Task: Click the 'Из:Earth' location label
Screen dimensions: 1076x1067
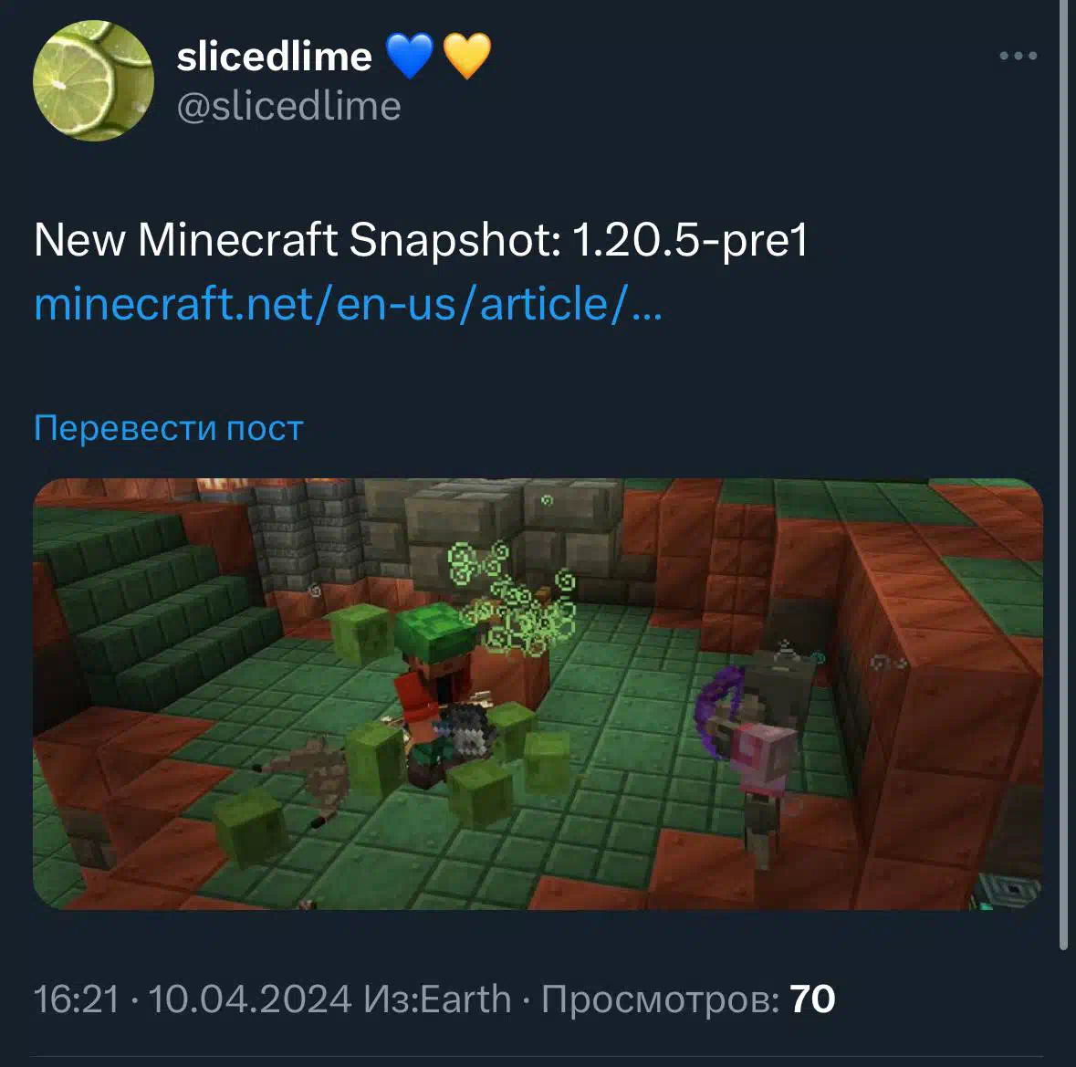Action: (438, 999)
